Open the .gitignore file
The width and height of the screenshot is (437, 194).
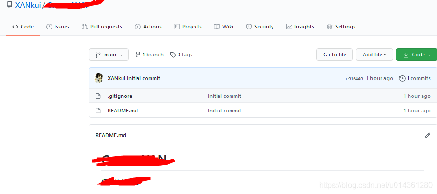click(120, 96)
